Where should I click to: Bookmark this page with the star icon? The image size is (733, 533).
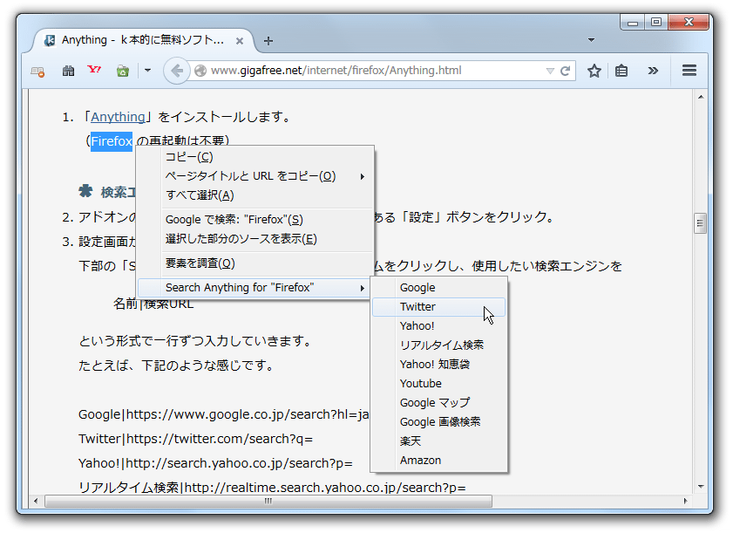tap(594, 71)
